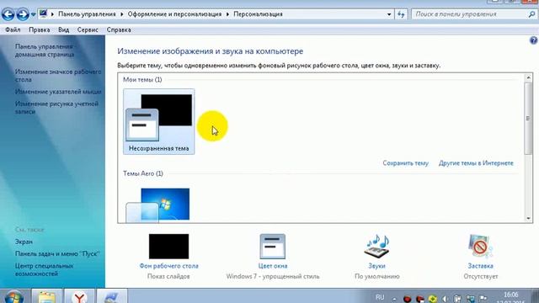Click RU language indicator in tray
Screen dimensions: 539x303
pos(380,297)
